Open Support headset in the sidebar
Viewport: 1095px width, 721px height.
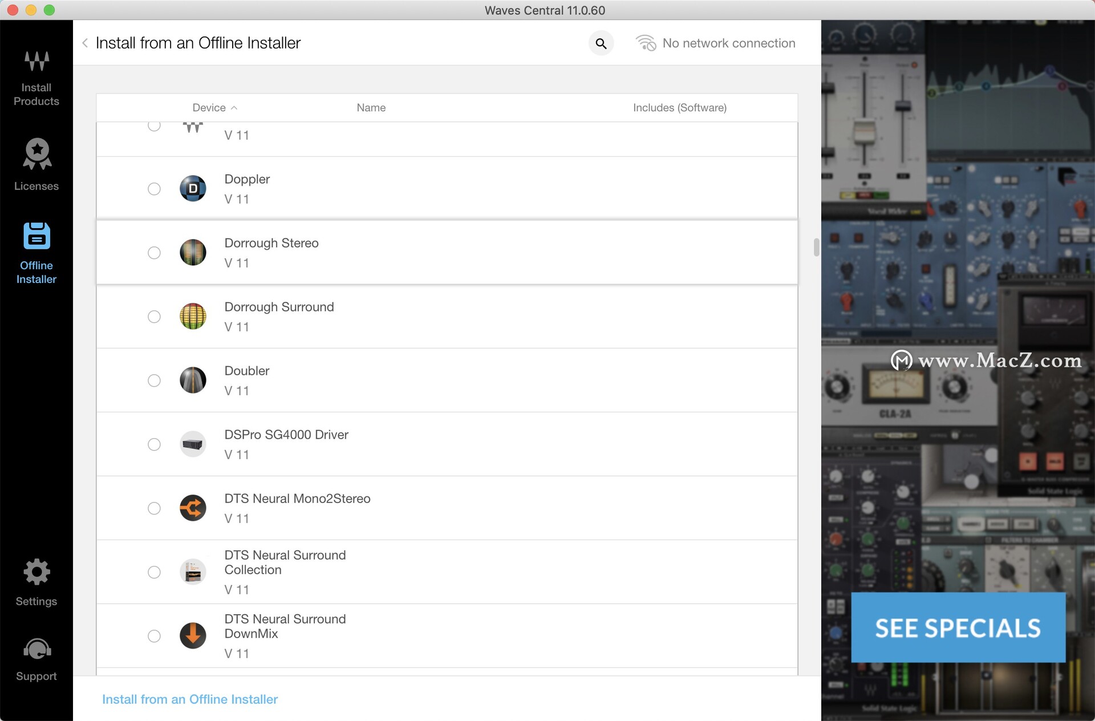(x=36, y=660)
